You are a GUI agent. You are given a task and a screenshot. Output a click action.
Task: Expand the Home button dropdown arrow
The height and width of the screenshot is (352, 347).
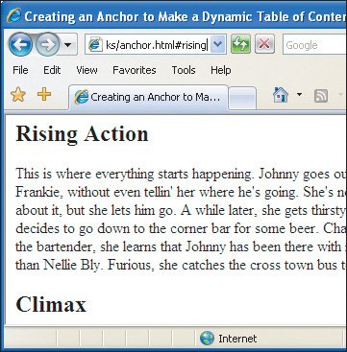299,95
